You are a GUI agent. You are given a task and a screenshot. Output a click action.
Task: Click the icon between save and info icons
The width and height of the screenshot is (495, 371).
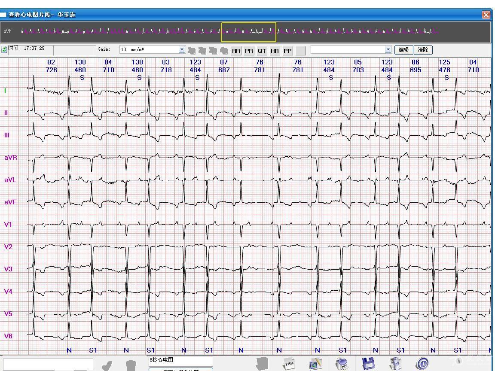[395, 363]
